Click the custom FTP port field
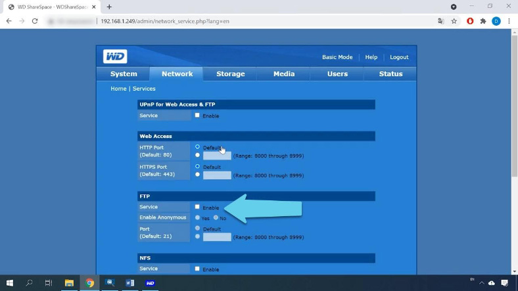Screen dimensions: 518x291 [x=217, y=237]
